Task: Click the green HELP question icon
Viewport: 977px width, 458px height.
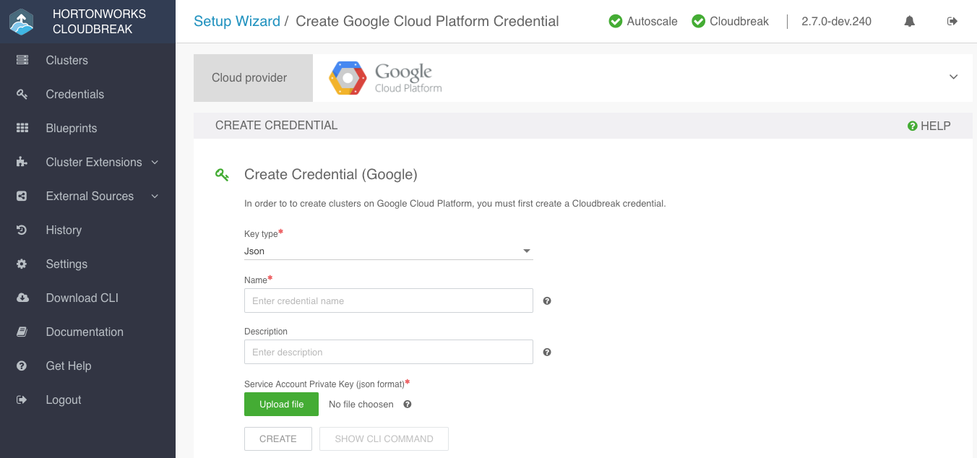Action: click(912, 126)
